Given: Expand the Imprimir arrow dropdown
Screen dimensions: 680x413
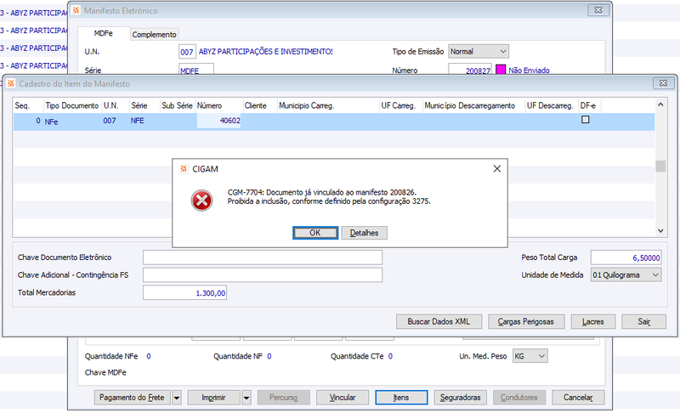Looking at the screenshot, I should [246, 398].
